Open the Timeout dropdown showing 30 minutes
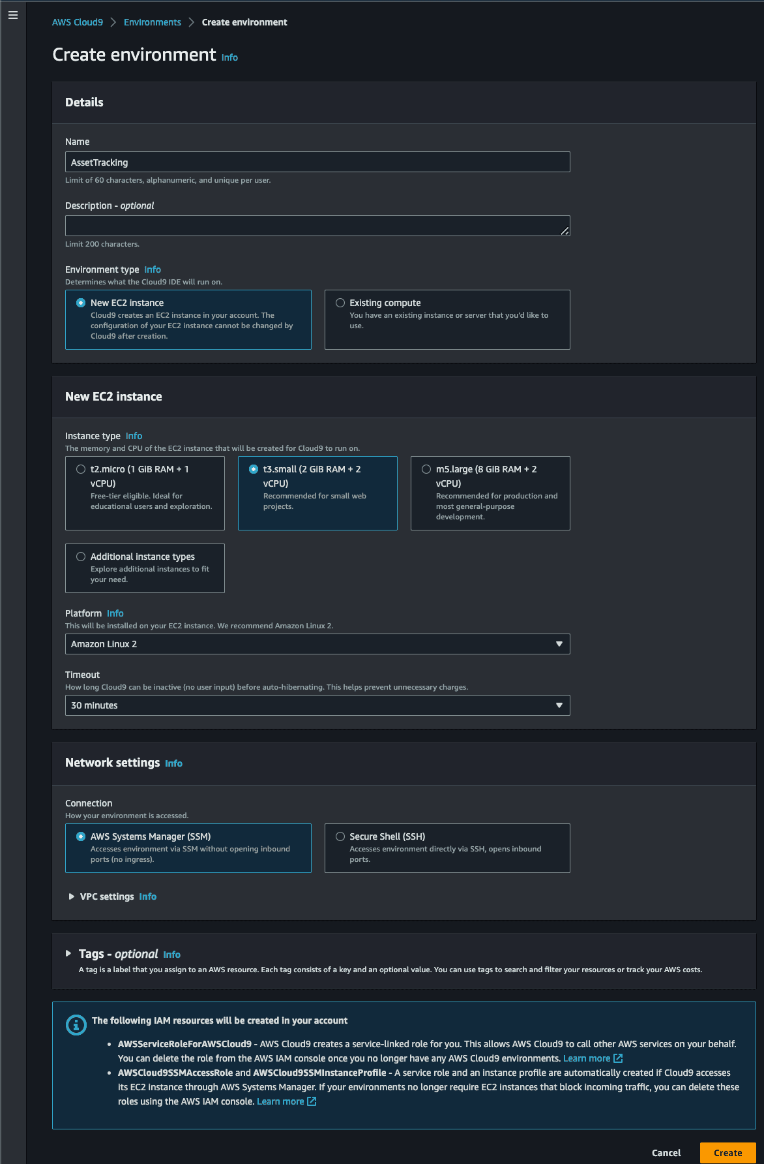Viewport: 764px width, 1164px height. point(317,705)
